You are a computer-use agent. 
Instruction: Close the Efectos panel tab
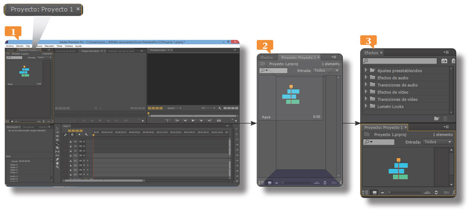(382, 53)
